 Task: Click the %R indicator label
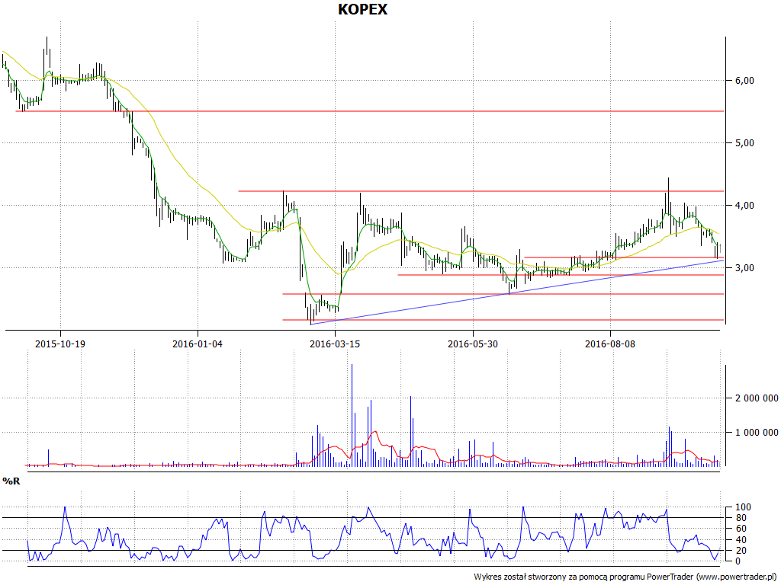tap(11, 481)
